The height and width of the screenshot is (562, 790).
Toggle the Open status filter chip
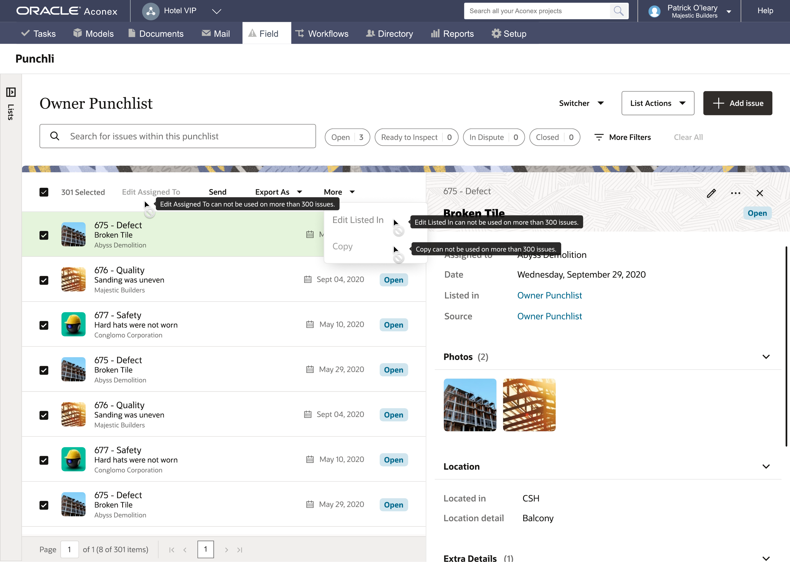click(347, 137)
